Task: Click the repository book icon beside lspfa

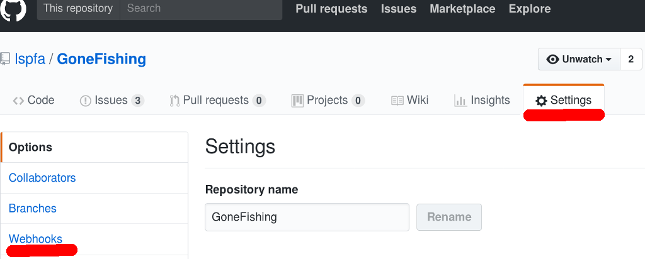Action: [x=4, y=59]
